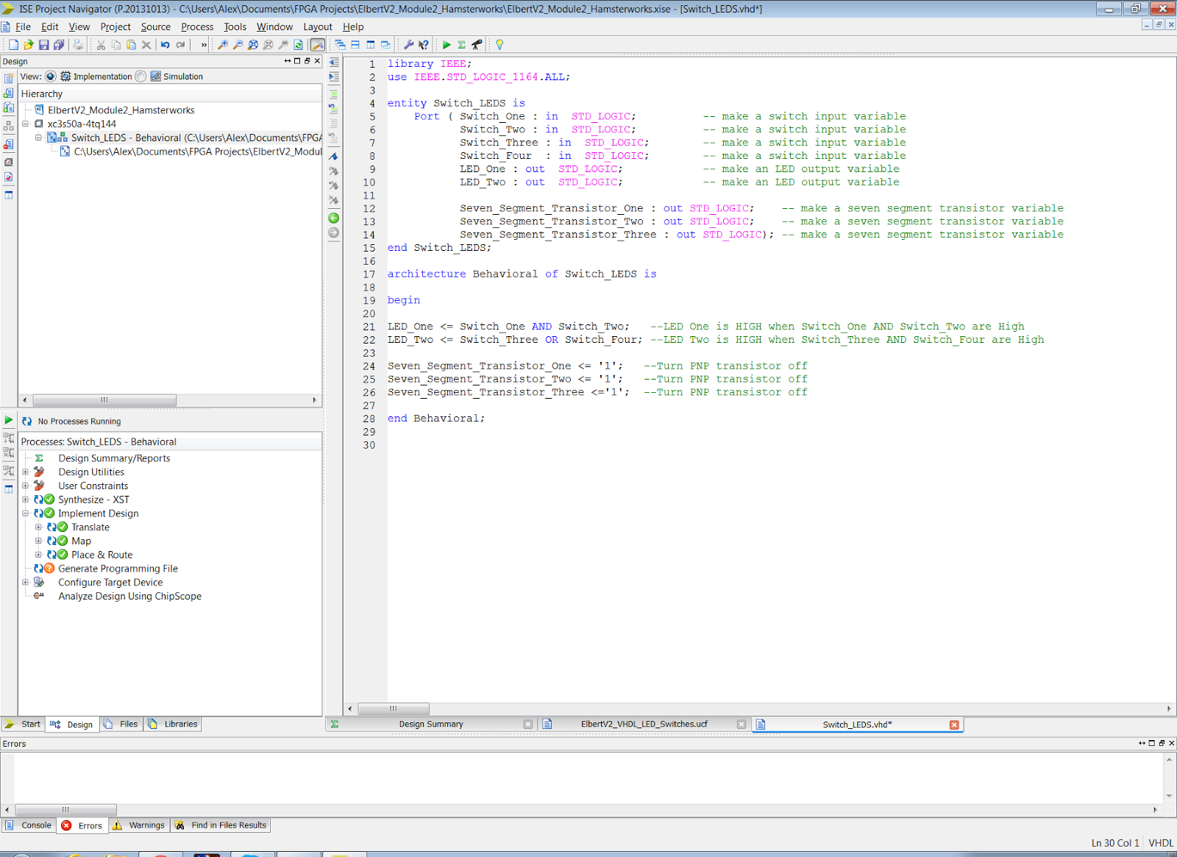Close the Switch_LEDS.vhd editor tab

point(954,725)
